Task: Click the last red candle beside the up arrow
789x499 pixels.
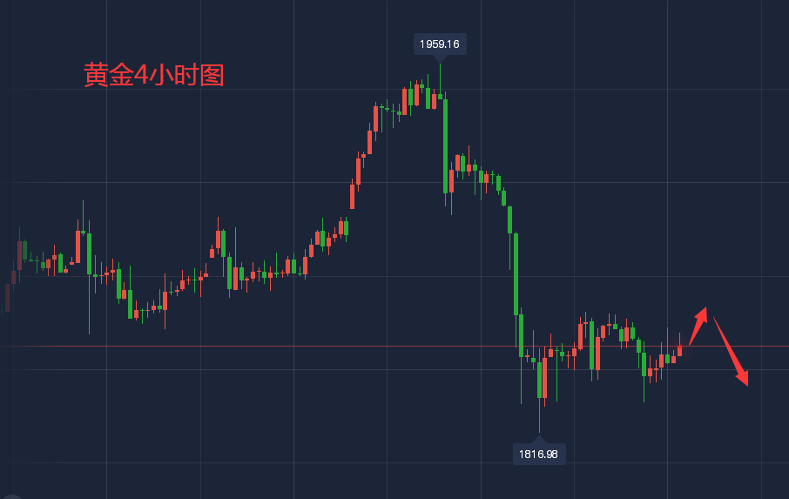Action: [680, 350]
